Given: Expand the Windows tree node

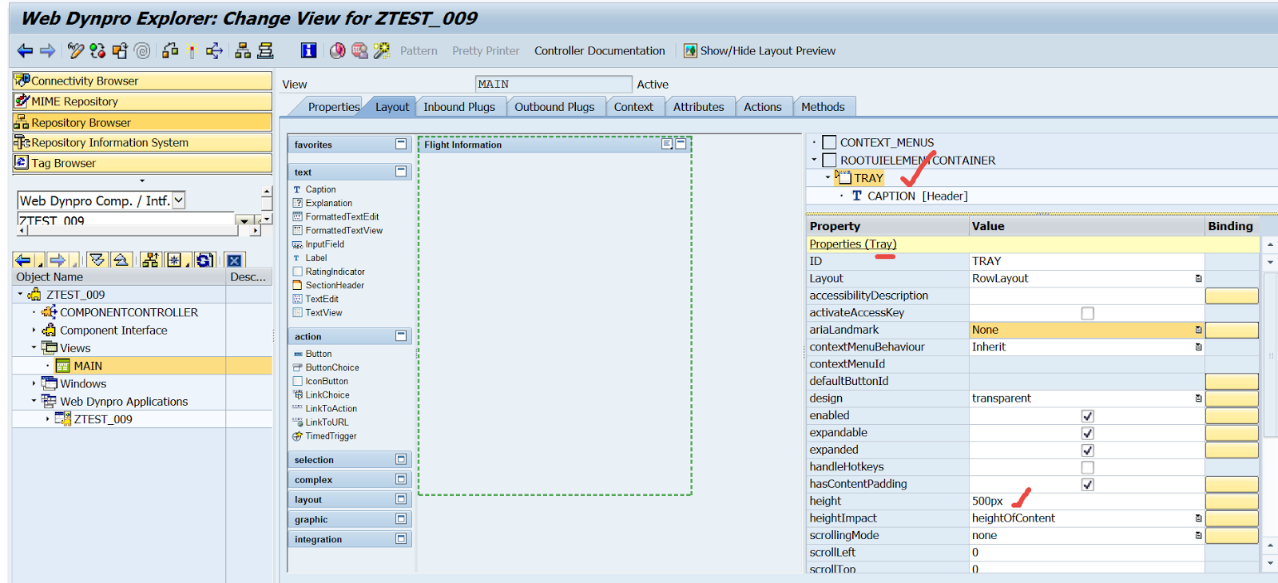Looking at the screenshot, I should click(x=34, y=383).
